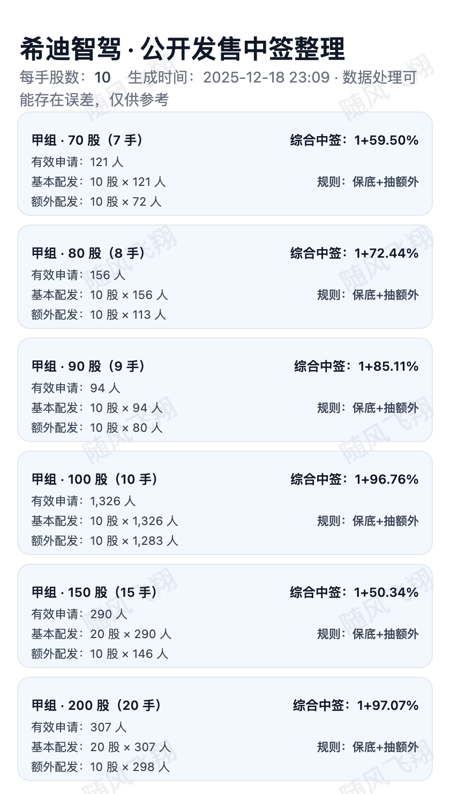Click 额外配发 10 股 × 1,283 人
450x794 pixels.
(104, 541)
